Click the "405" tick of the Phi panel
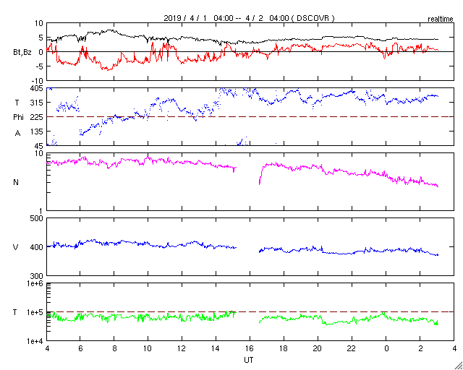Screen dimensions: 463x370 pyautogui.click(x=38, y=88)
